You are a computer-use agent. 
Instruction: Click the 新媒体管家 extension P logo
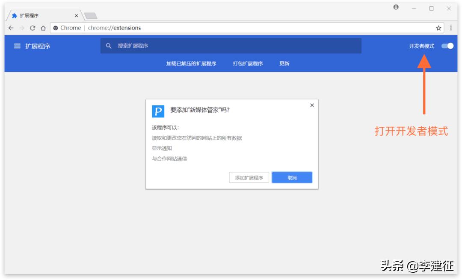tap(158, 111)
